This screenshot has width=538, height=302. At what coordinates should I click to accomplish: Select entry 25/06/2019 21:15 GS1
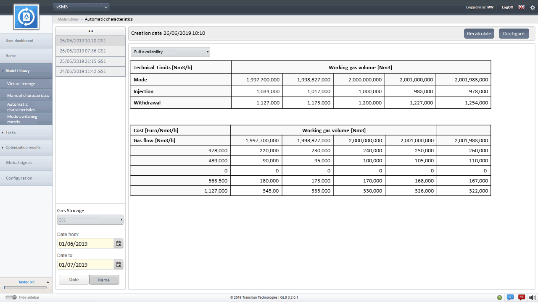[x=90, y=61]
